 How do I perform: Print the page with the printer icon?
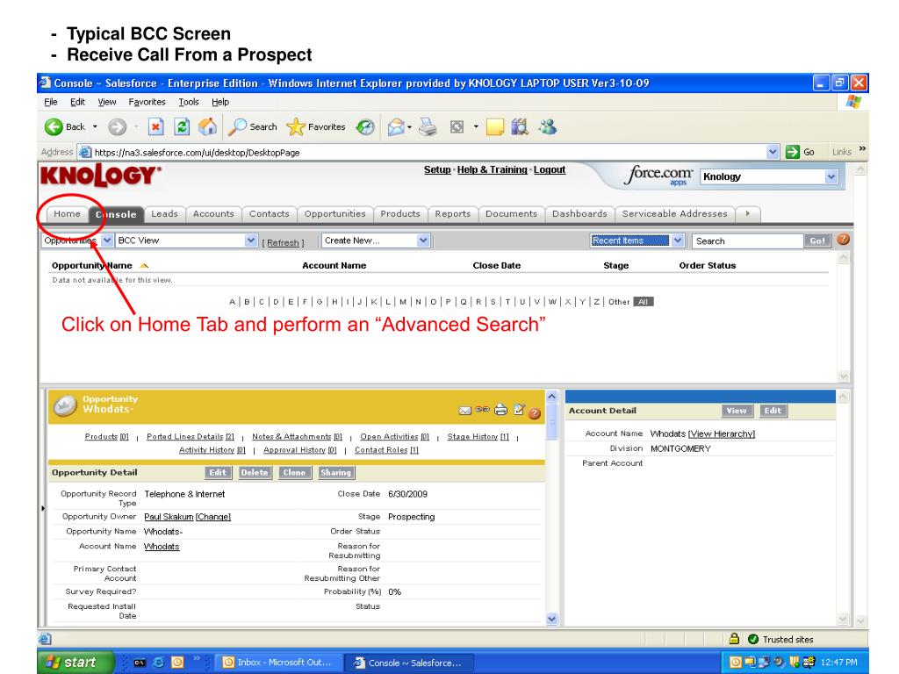coord(428,126)
